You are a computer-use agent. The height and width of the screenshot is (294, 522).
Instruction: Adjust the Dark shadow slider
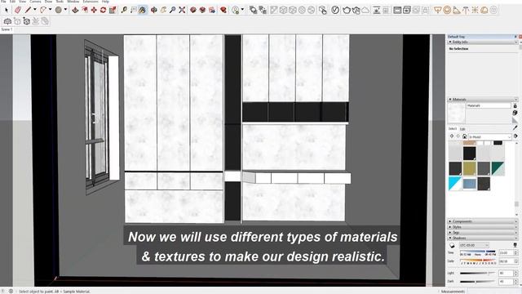point(478,282)
